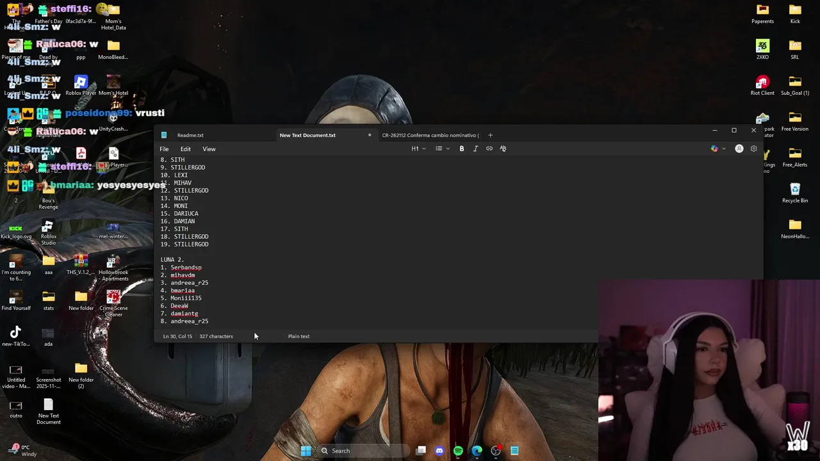Open the File menu
The height and width of the screenshot is (461, 820).
click(x=164, y=149)
